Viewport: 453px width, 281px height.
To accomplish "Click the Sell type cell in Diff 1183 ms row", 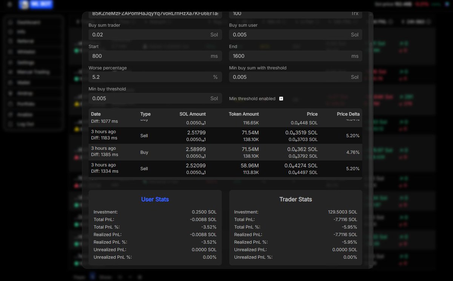I will click(144, 136).
